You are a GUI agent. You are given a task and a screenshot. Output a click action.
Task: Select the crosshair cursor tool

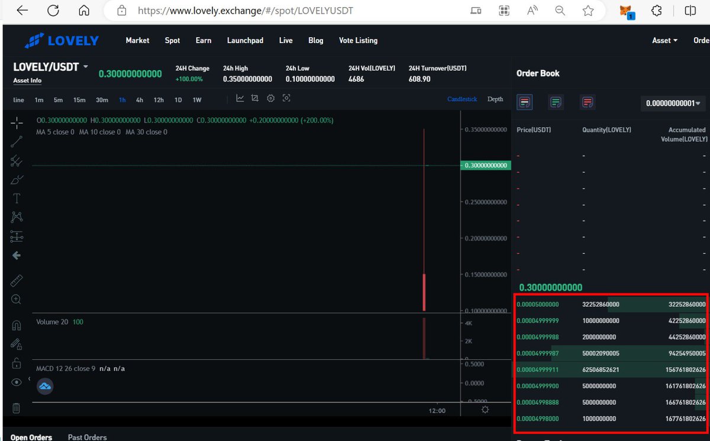16,122
